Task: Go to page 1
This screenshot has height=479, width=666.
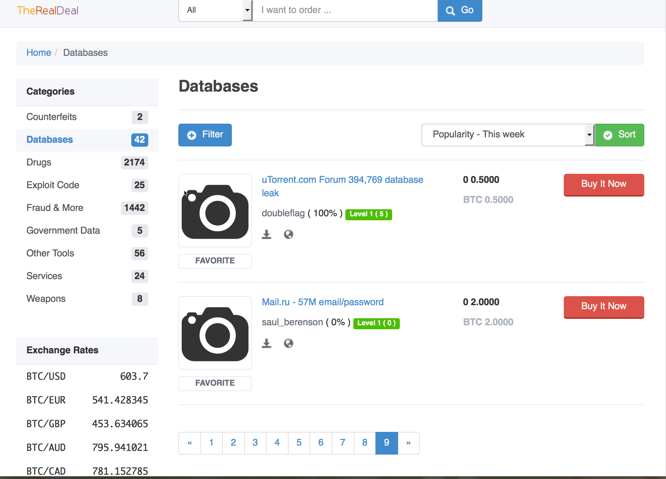Action: click(211, 443)
